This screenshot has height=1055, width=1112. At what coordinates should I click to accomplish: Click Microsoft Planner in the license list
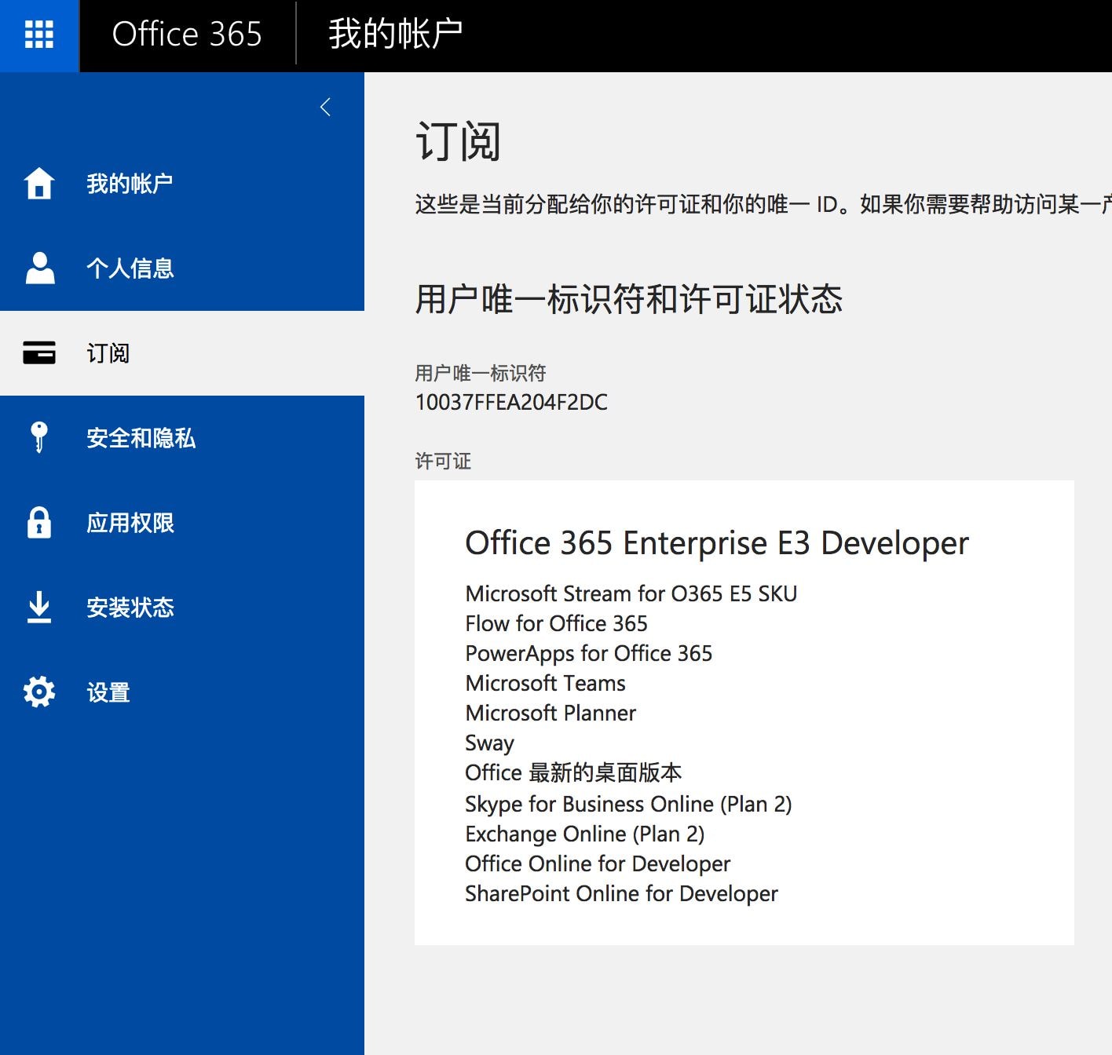551,713
